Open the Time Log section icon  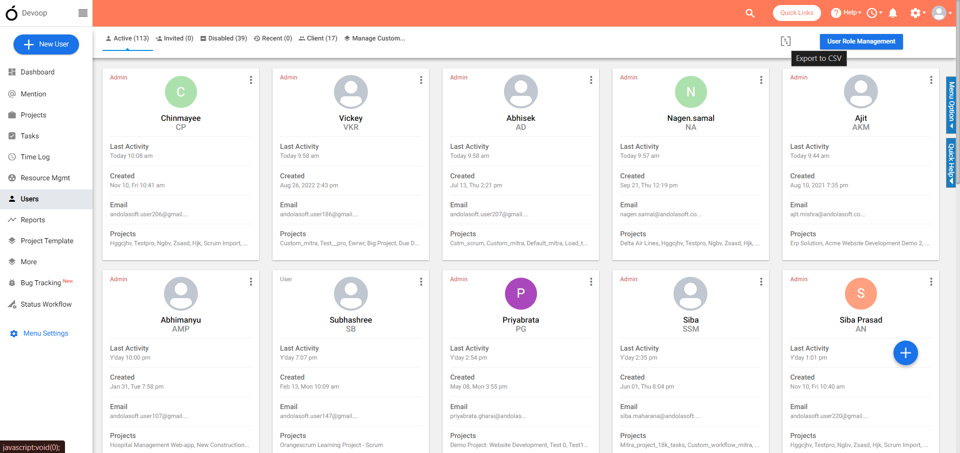12,157
